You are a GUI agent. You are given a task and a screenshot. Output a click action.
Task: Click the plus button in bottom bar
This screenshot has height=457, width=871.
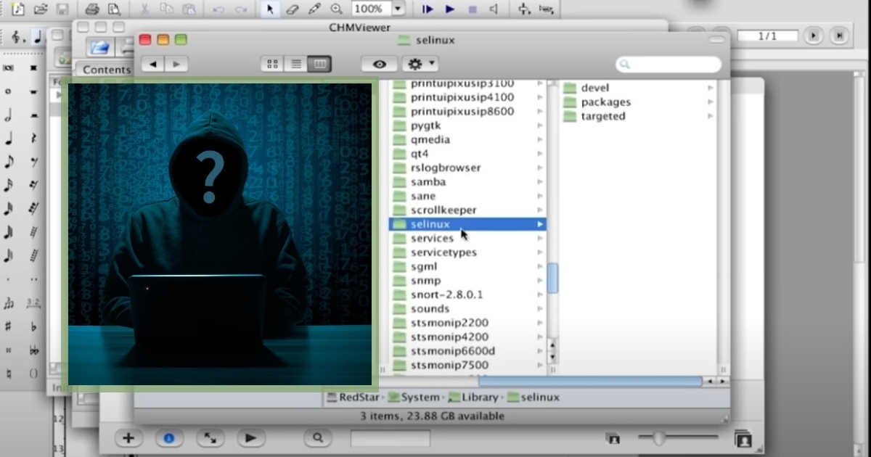(128, 438)
